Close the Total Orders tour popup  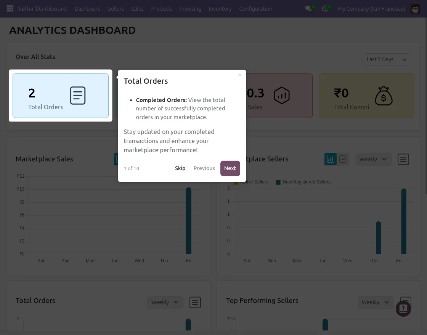pyautogui.click(x=239, y=75)
